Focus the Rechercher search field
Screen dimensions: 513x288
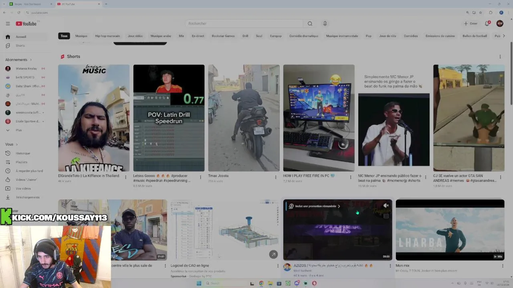pos(244,24)
